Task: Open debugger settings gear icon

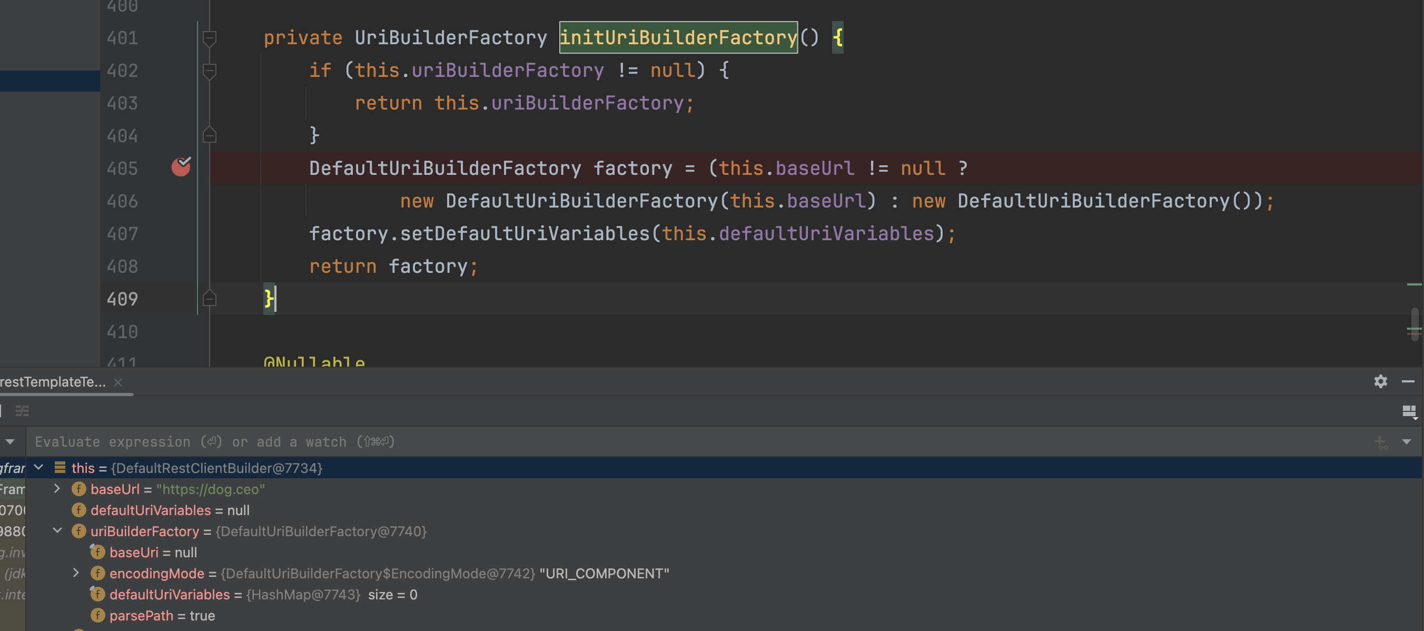Action: point(1380,381)
